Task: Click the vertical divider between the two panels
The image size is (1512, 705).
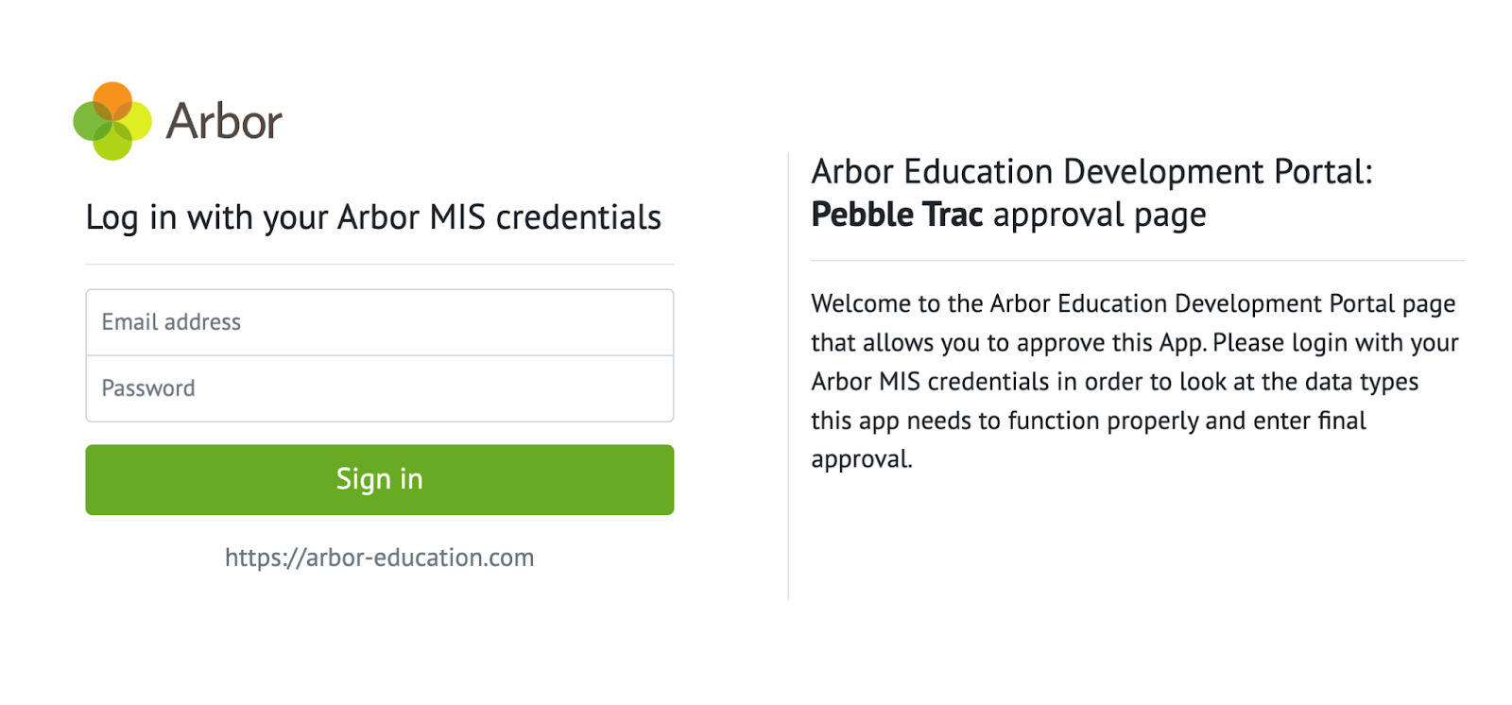Action: tap(788, 378)
